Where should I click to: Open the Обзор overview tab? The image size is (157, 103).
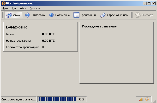pos(14,15)
